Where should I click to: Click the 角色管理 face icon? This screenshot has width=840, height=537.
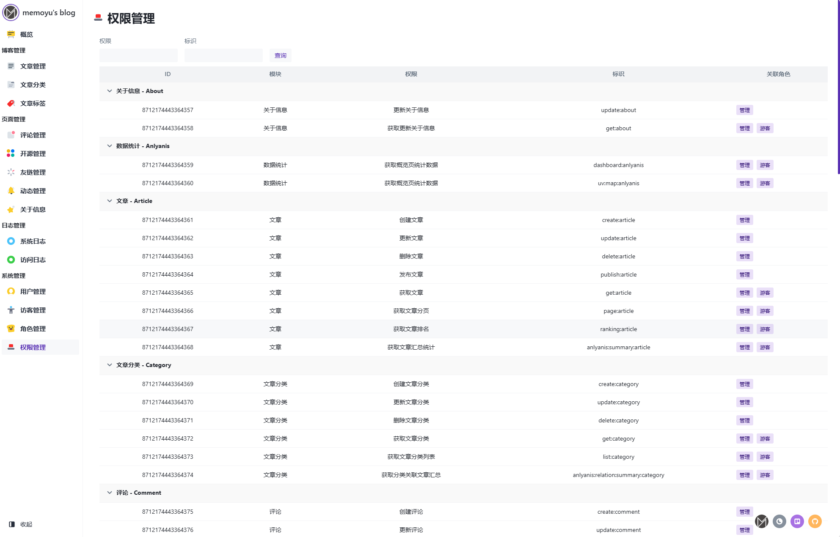click(11, 329)
